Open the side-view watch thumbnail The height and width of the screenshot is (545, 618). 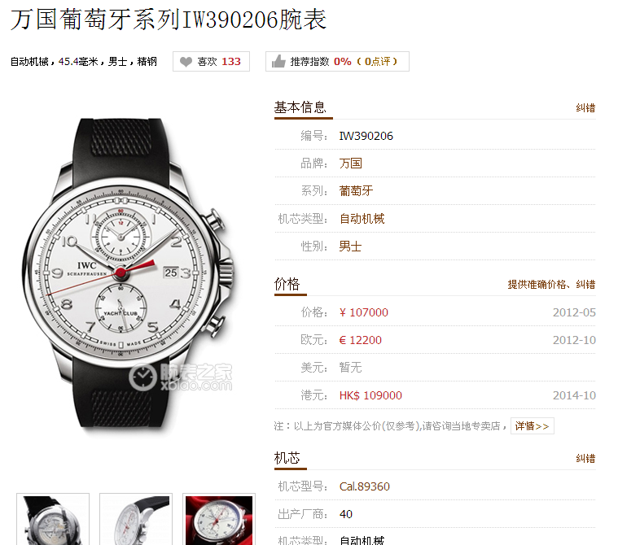coord(136,520)
